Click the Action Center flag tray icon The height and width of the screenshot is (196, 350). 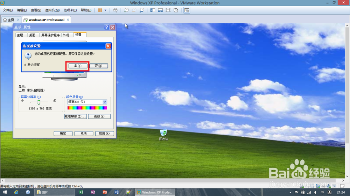(296, 193)
